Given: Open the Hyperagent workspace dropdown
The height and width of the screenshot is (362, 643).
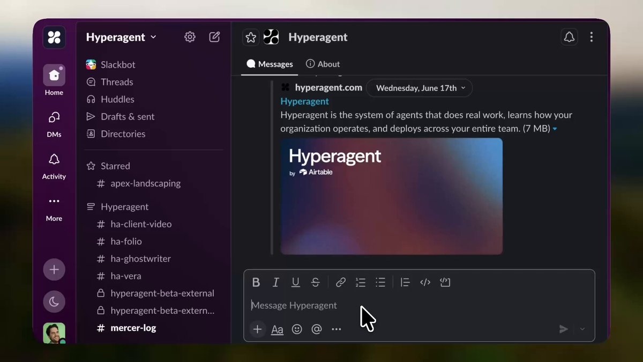Looking at the screenshot, I should tap(121, 37).
